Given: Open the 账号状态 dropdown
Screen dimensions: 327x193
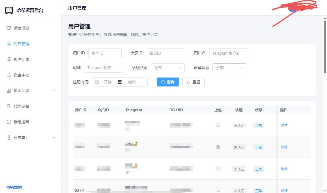Looking at the screenshot, I should pyautogui.click(x=229, y=68).
